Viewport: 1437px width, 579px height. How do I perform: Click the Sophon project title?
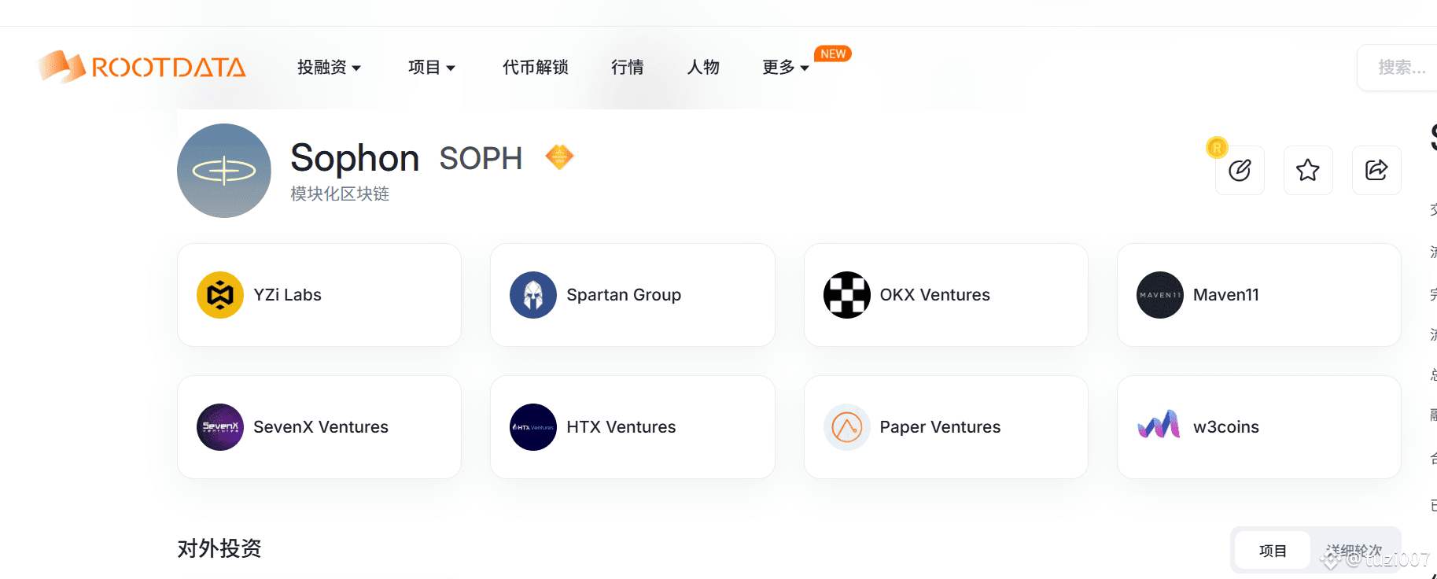coord(355,158)
